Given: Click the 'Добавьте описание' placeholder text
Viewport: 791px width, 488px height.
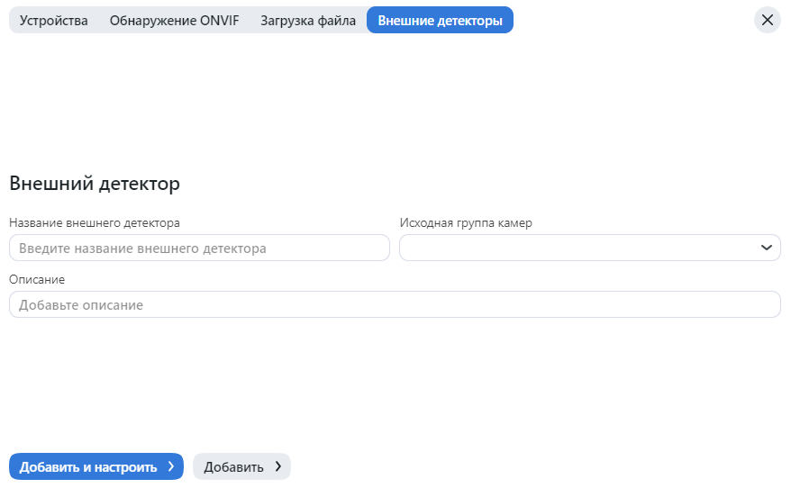Looking at the screenshot, I should click(81, 305).
